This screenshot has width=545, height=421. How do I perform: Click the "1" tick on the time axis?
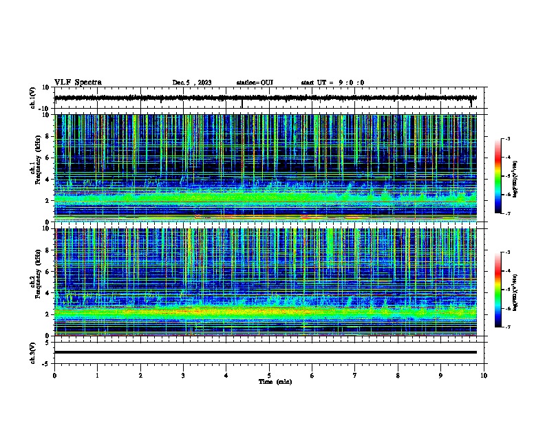tap(97, 376)
